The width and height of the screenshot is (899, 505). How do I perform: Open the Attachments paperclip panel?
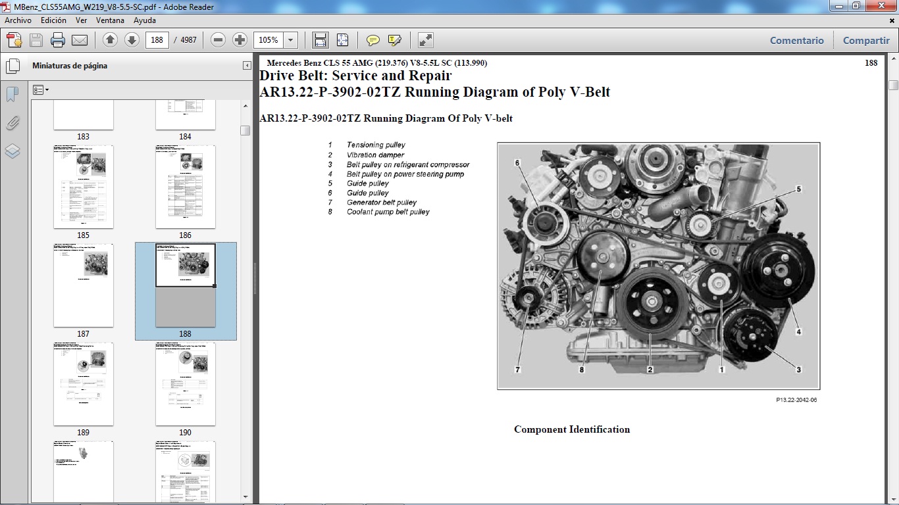point(12,123)
